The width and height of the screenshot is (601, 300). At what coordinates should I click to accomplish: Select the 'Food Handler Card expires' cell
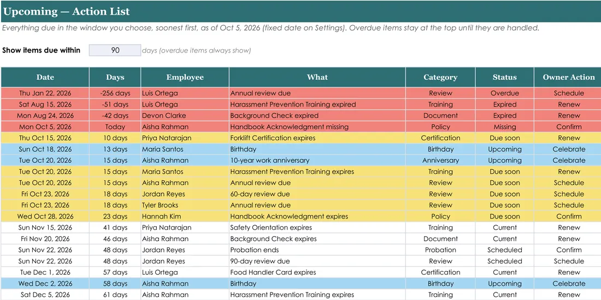pos(317,273)
